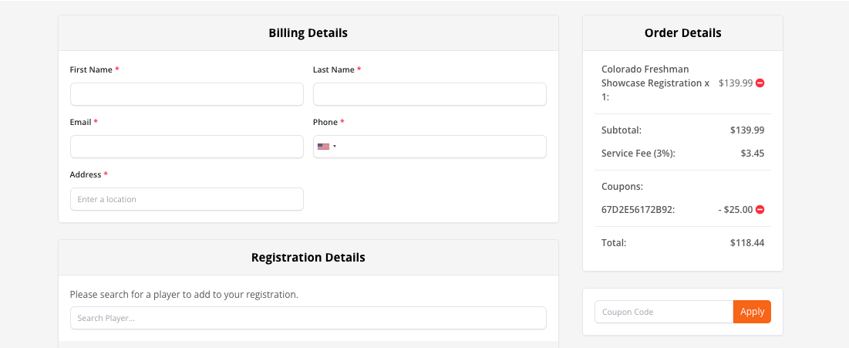Select the Total amount $118.44
Screen dimensions: 849x348
(747, 243)
